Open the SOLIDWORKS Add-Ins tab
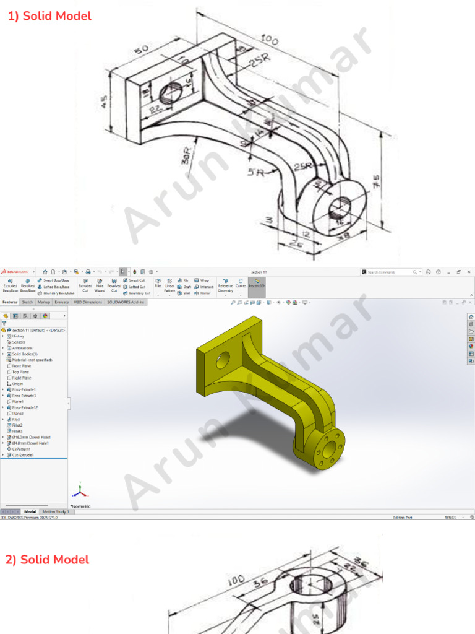The height and width of the screenshot is (634, 475). [126, 302]
